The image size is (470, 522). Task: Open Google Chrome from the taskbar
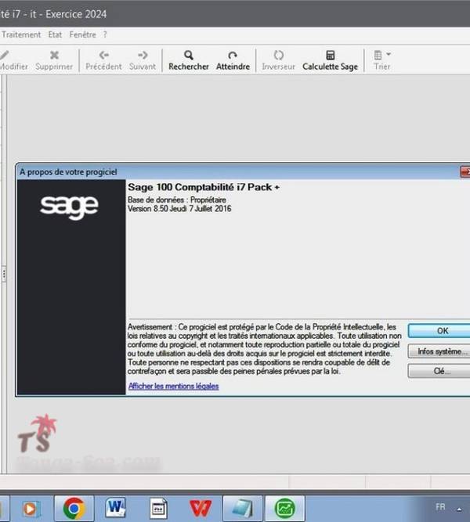pos(74,507)
